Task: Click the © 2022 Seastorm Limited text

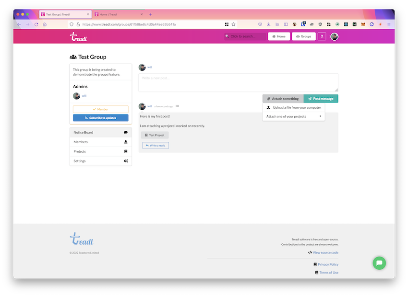Action: (84, 253)
